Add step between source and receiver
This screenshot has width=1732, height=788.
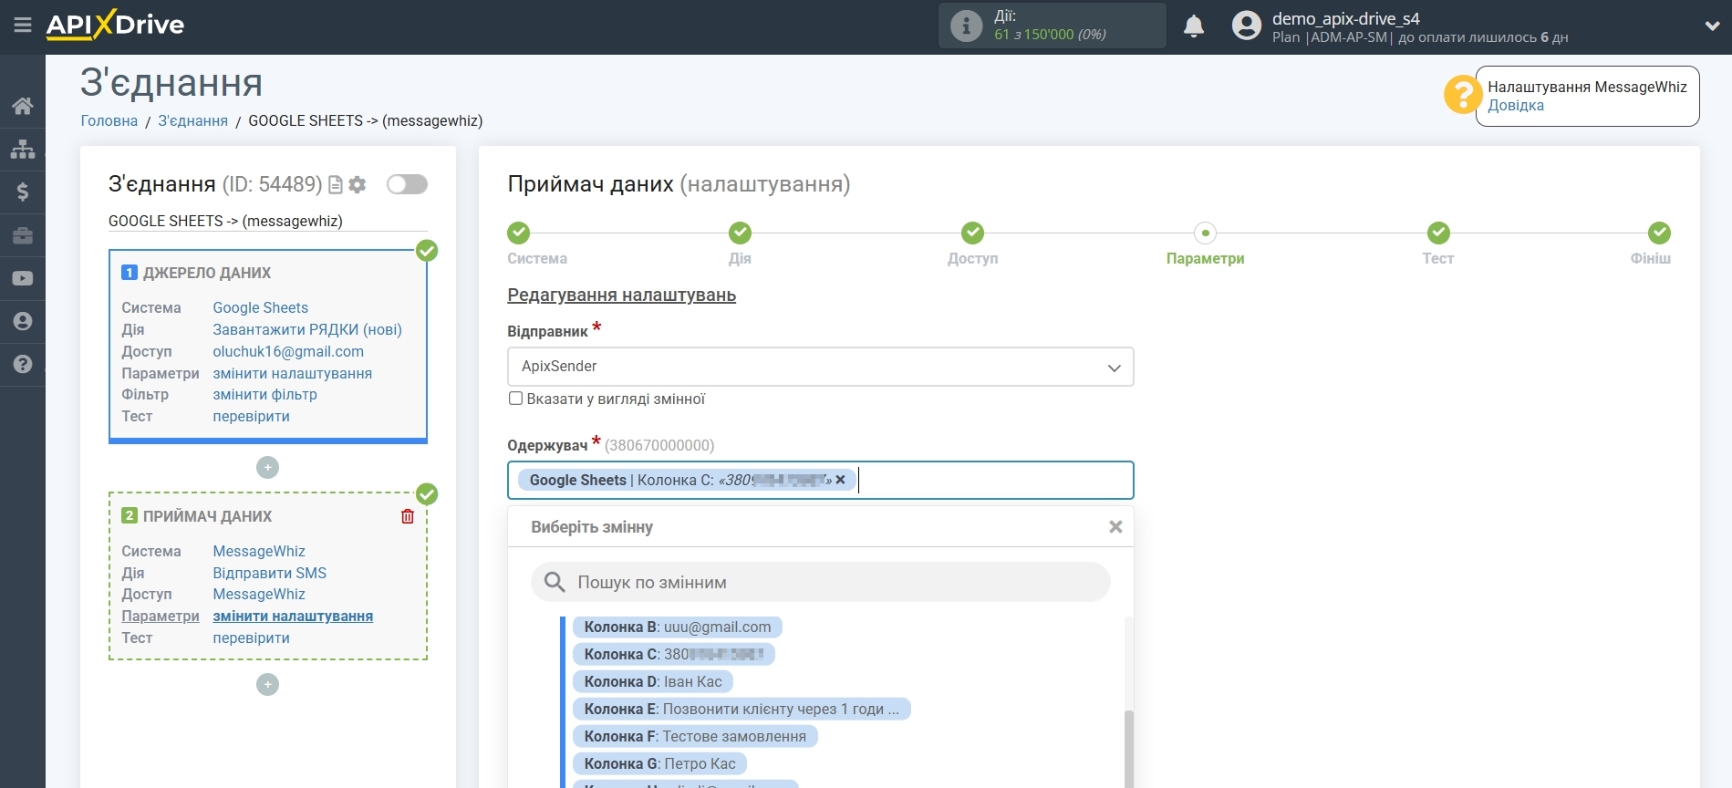[267, 467]
